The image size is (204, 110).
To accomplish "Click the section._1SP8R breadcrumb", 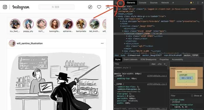I will click(x=191, y=55).
